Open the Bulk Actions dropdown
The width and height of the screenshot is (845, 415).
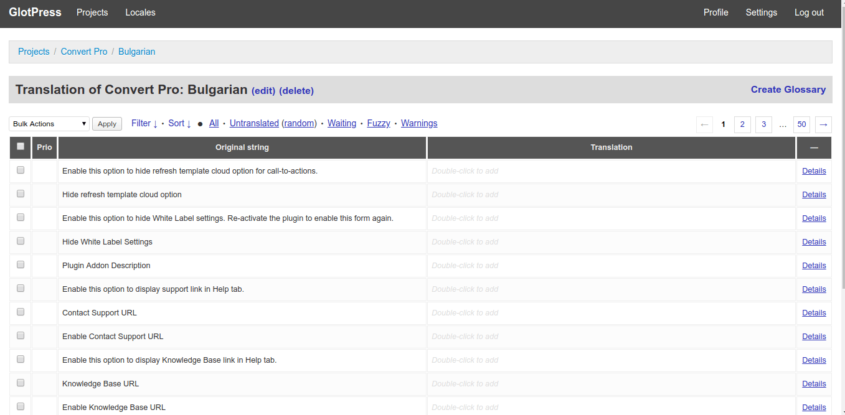tap(49, 124)
